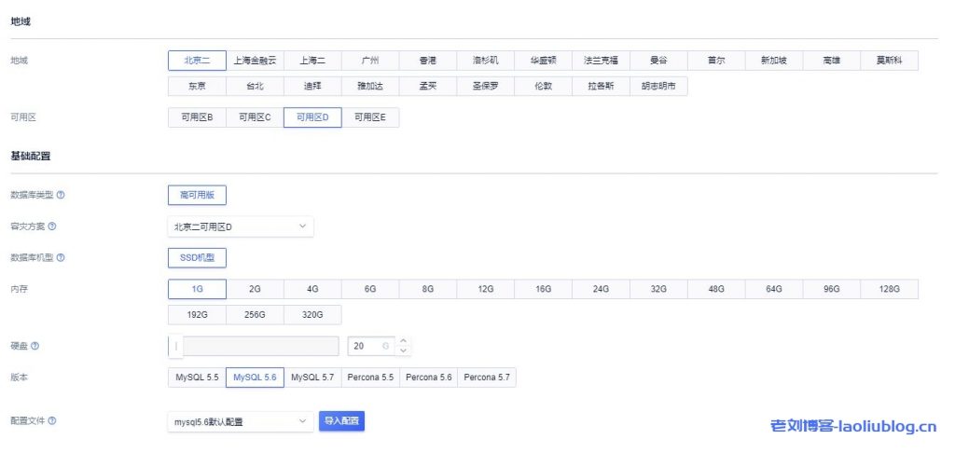Select the 可用区B availability zone
The image size is (955, 453).
(197, 117)
